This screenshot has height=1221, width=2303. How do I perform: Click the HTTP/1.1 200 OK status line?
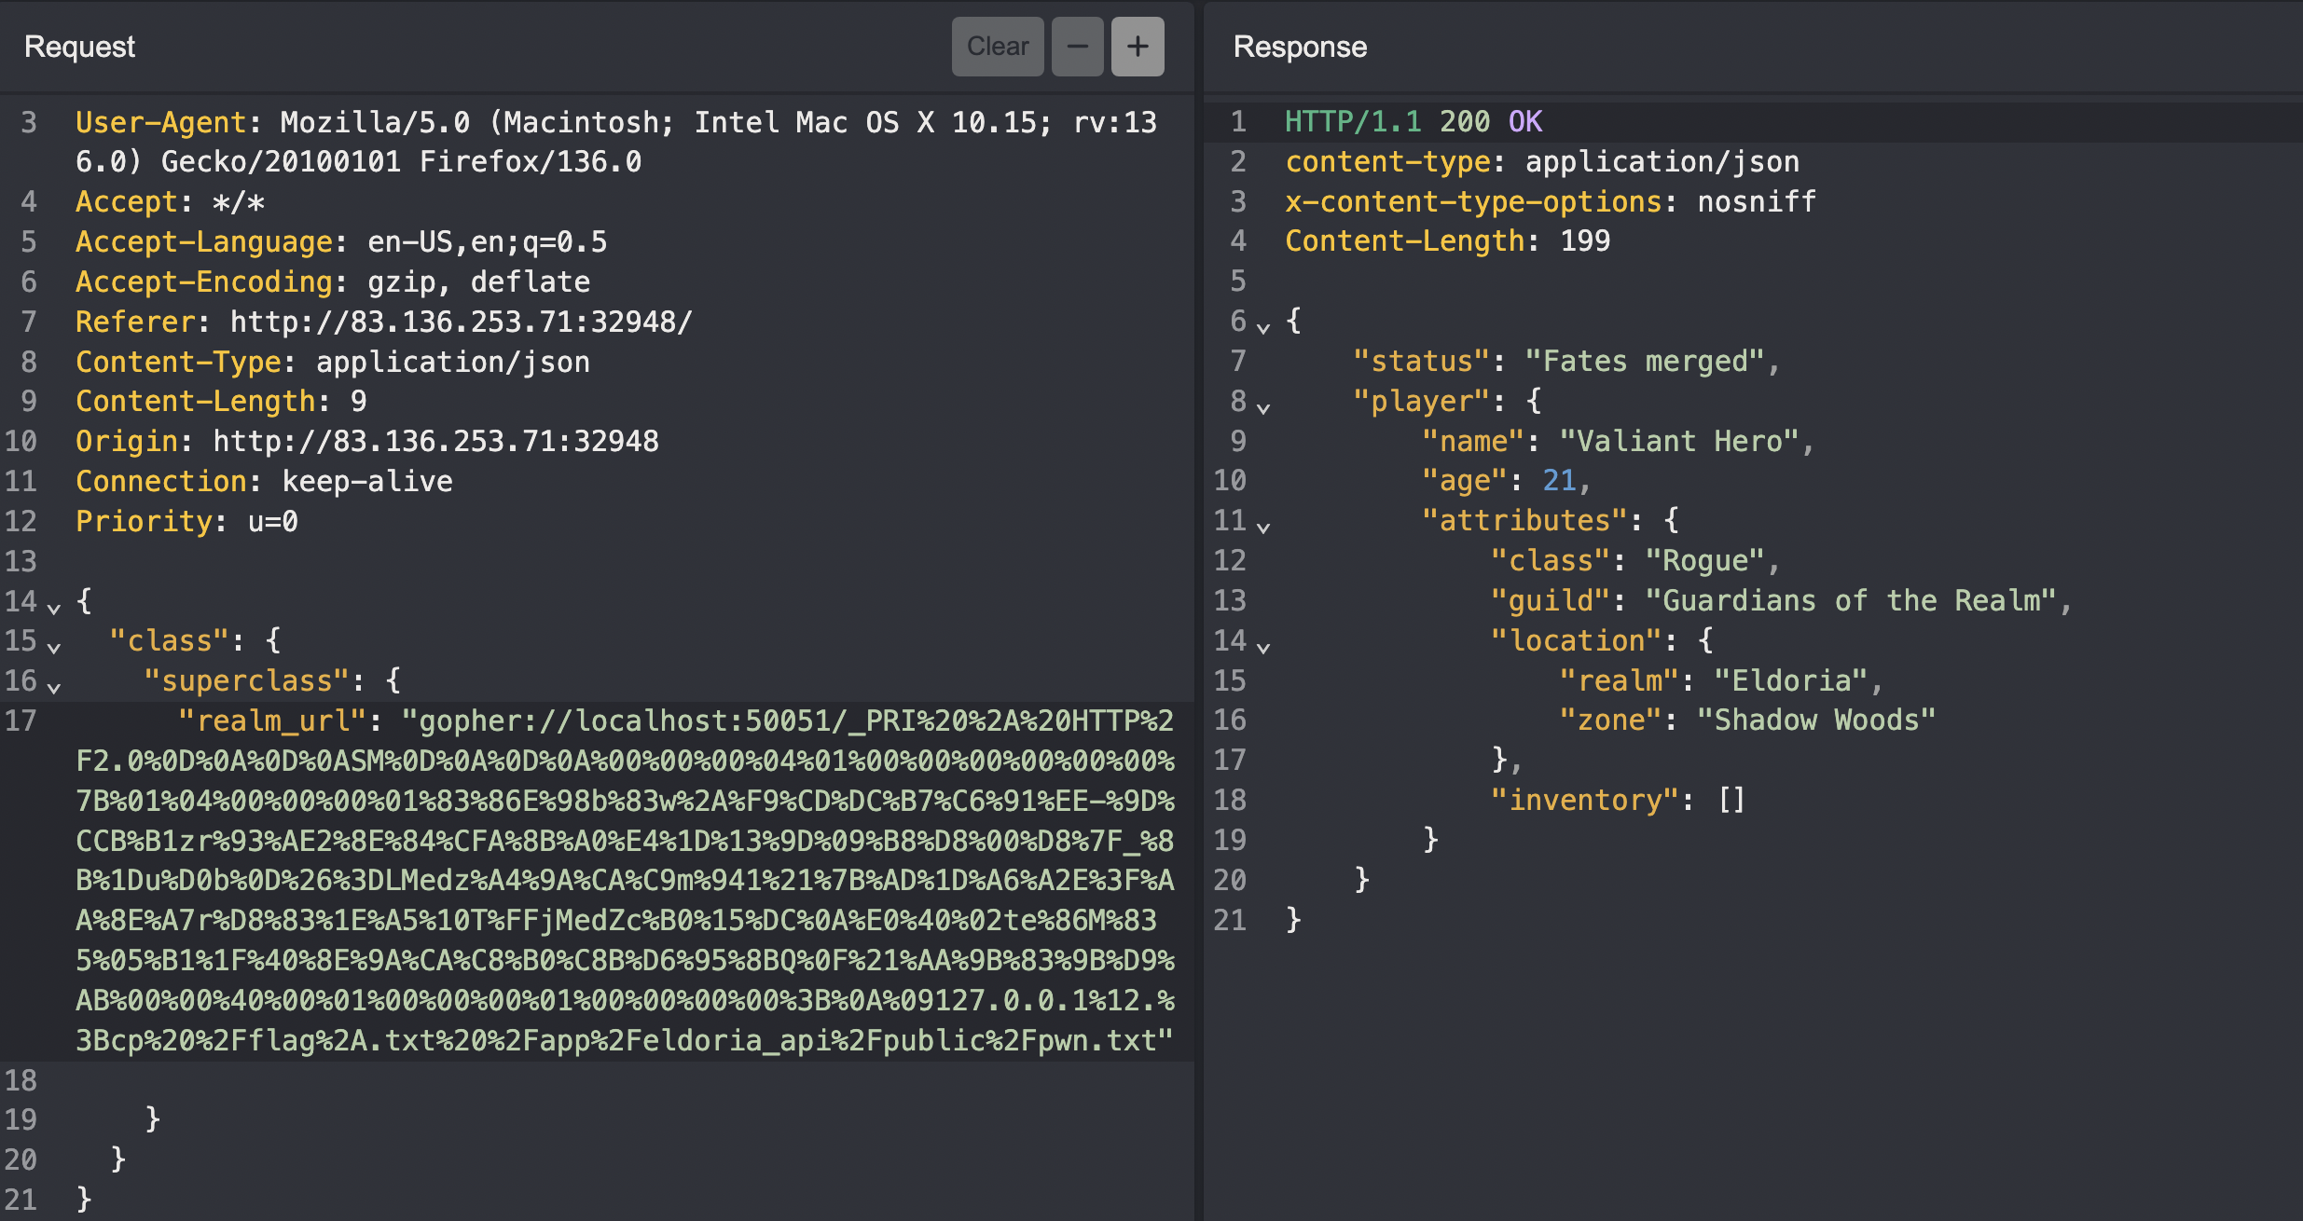1413,121
